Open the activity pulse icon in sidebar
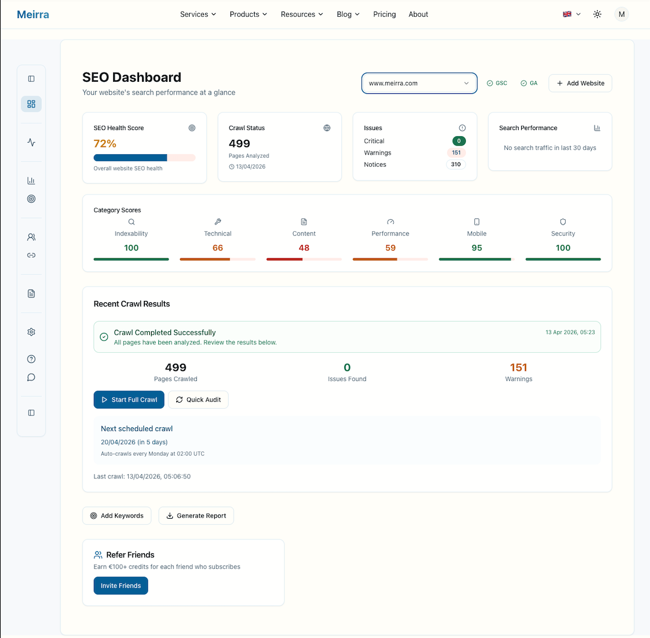The image size is (650, 638). (31, 142)
